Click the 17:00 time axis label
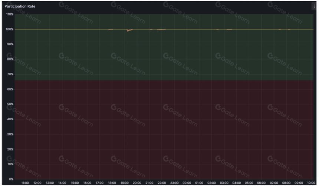The image size is (319, 186). pos(99,183)
